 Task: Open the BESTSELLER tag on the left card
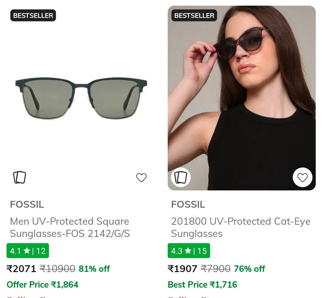click(33, 15)
